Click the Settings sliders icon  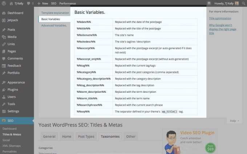[x=4, y=111]
